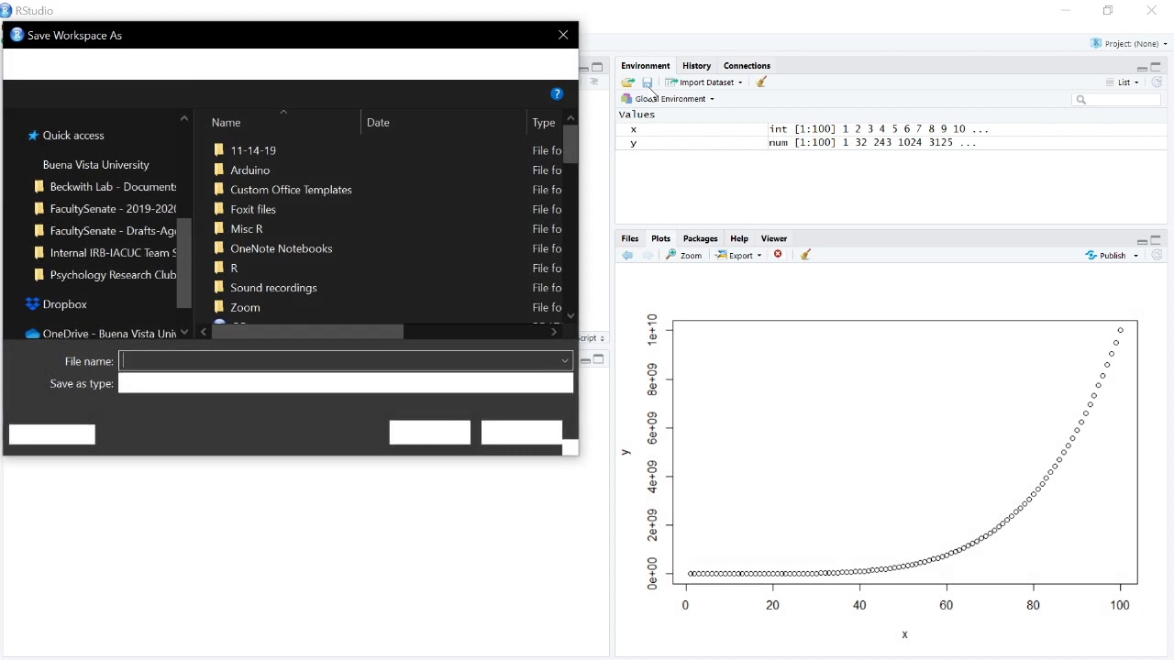Switch to the Help tab
Image resolution: width=1174 pixels, height=660 pixels.
coord(738,239)
